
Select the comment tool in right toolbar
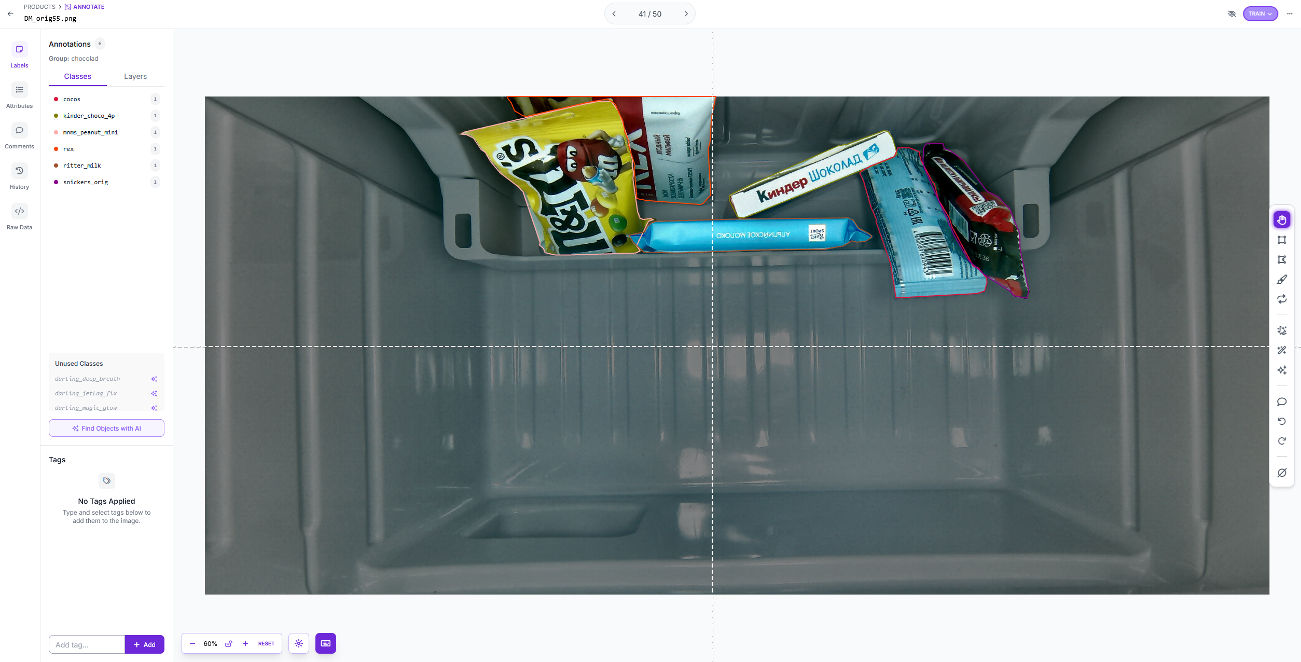(1281, 402)
